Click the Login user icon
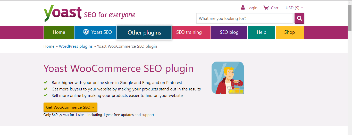This screenshot has width=352, height=135. point(243,7)
